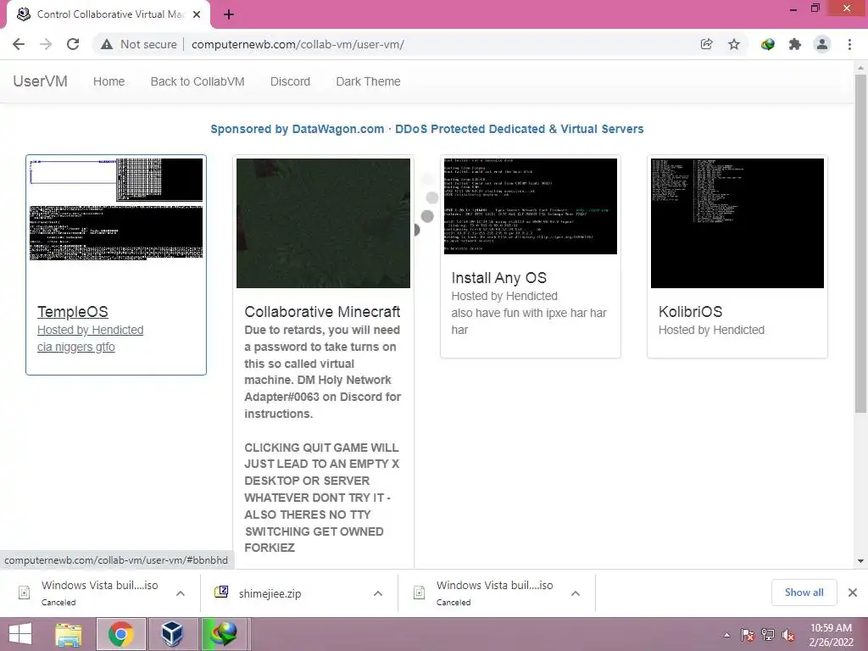Open the Windows Start menu
Image resolution: width=868 pixels, height=651 pixels.
(20, 634)
